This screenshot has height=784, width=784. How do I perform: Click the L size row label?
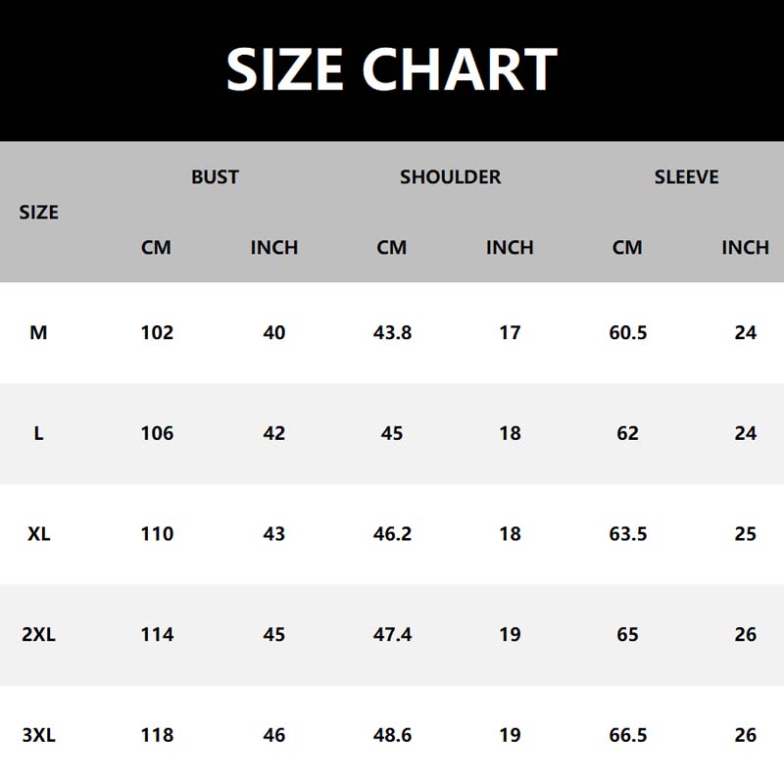tap(38, 433)
